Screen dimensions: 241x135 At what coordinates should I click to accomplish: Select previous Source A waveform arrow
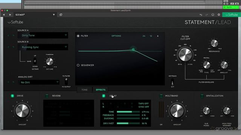coord(8,35)
